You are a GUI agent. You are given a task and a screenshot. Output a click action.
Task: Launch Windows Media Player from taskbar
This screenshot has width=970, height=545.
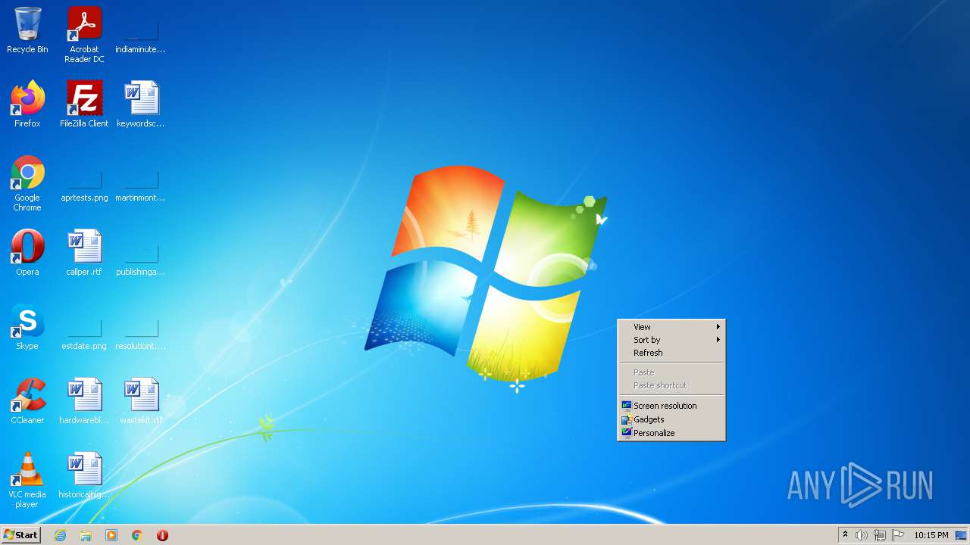pos(111,535)
